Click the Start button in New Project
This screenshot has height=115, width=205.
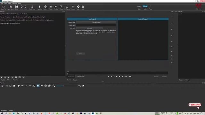click(80, 54)
